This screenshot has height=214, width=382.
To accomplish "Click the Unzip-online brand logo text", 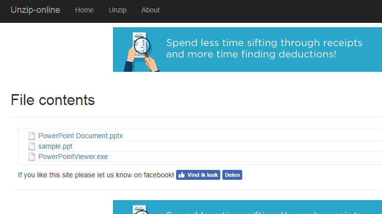I will (x=35, y=10).
